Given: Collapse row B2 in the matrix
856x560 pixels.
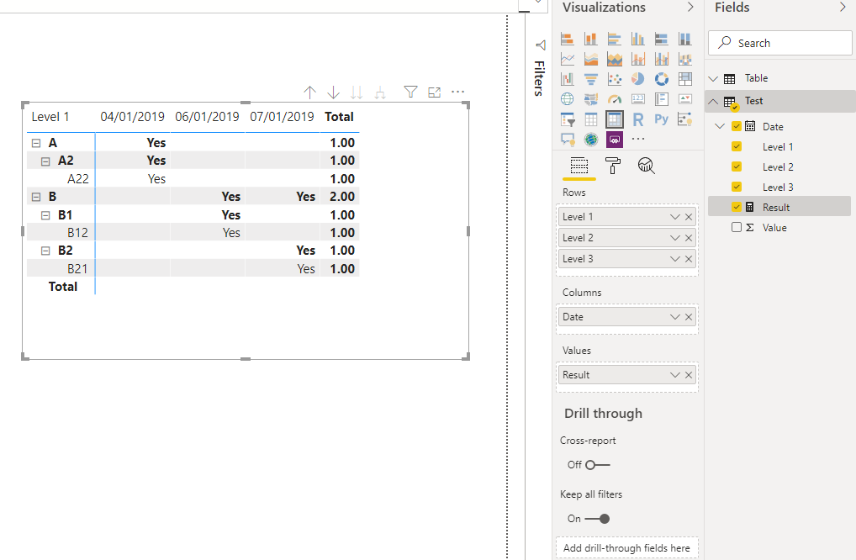Looking at the screenshot, I should [x=45, y=251].
